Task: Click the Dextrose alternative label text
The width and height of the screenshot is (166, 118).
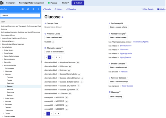Action: click(x=63, y=70)
